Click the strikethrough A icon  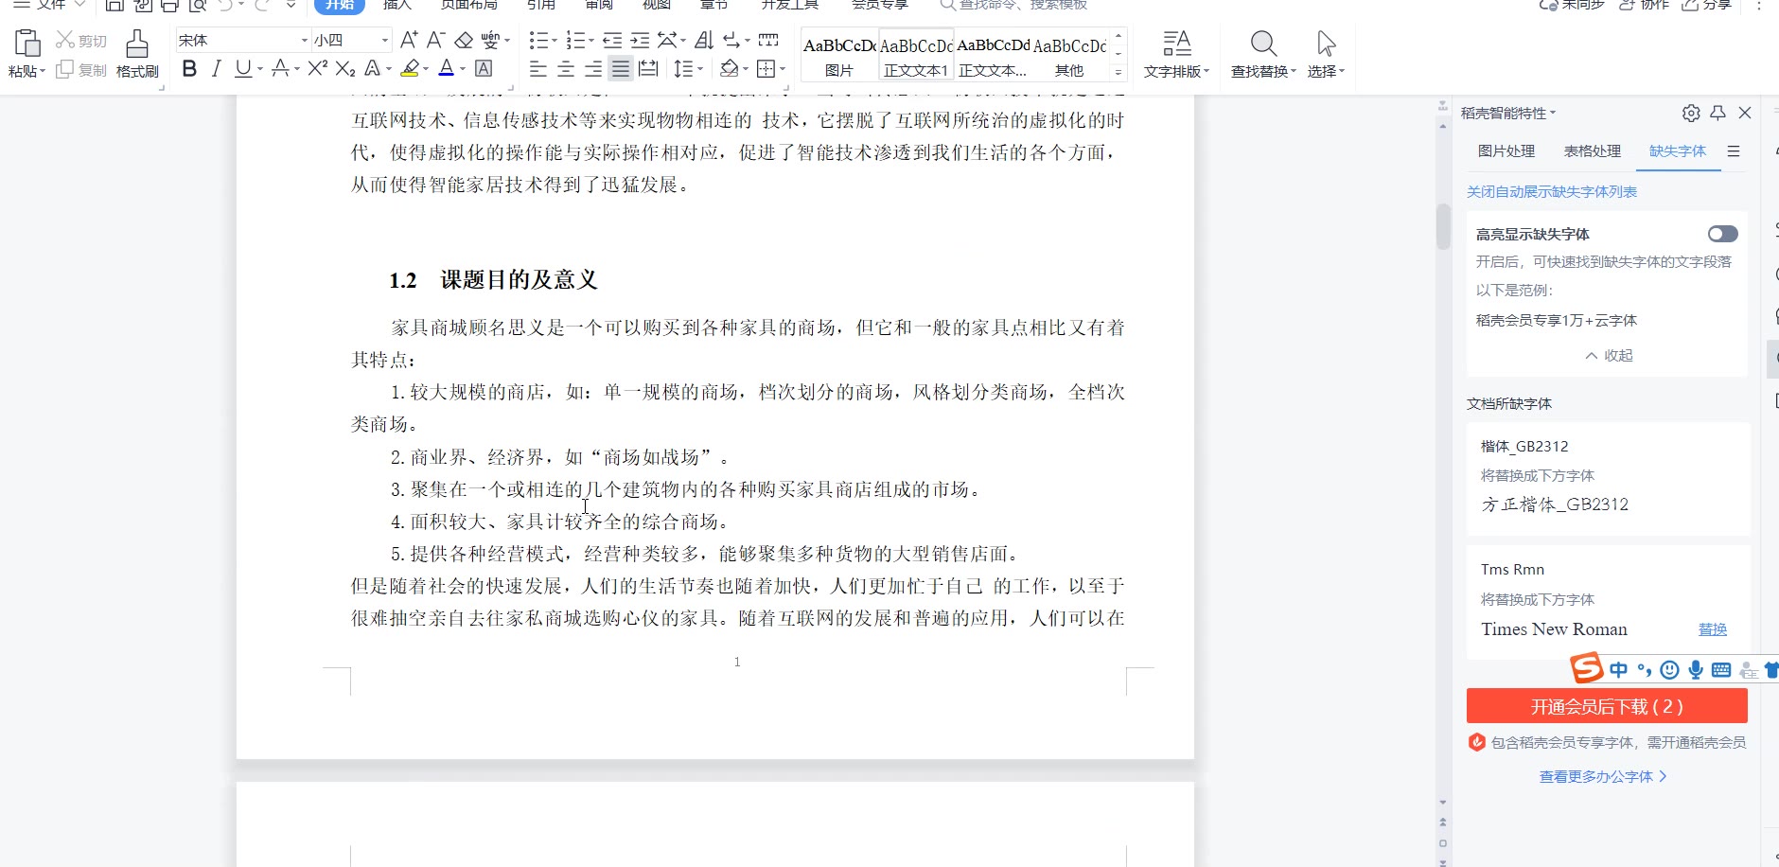(280, 68)
